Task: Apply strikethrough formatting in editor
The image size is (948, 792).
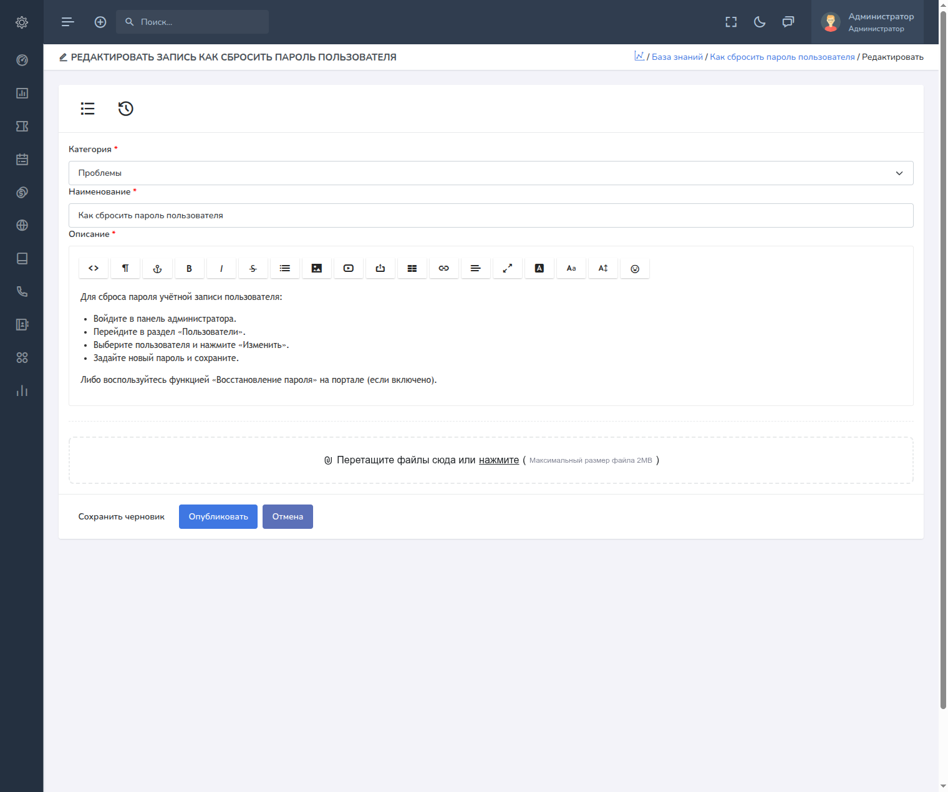Action: (x=253, y=268)
